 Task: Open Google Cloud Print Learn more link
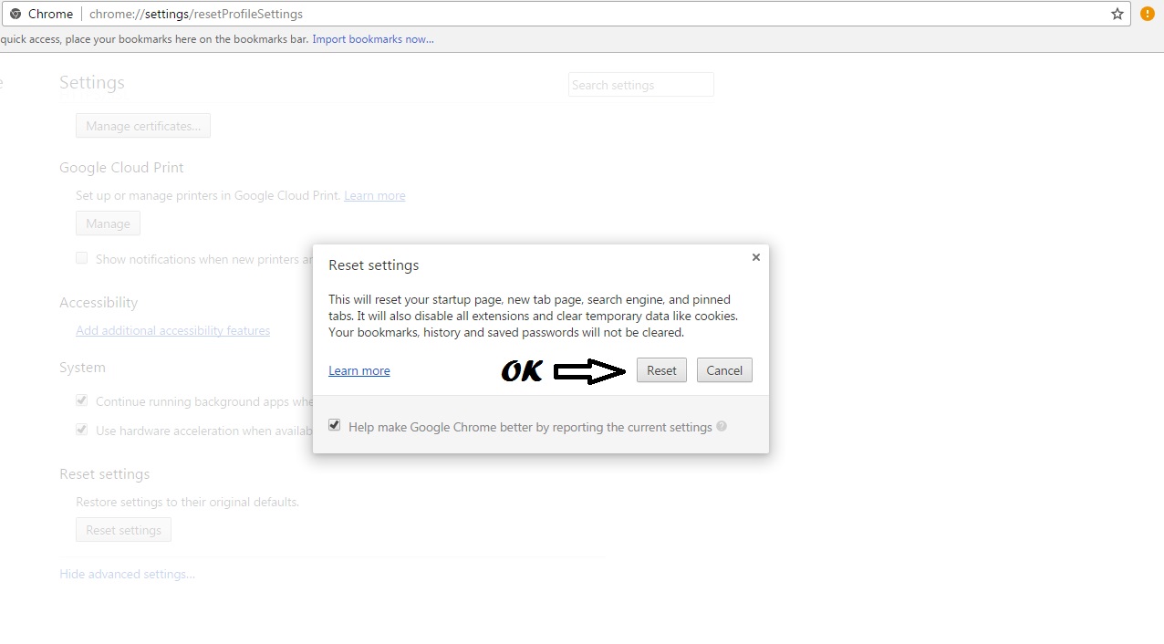375,195
